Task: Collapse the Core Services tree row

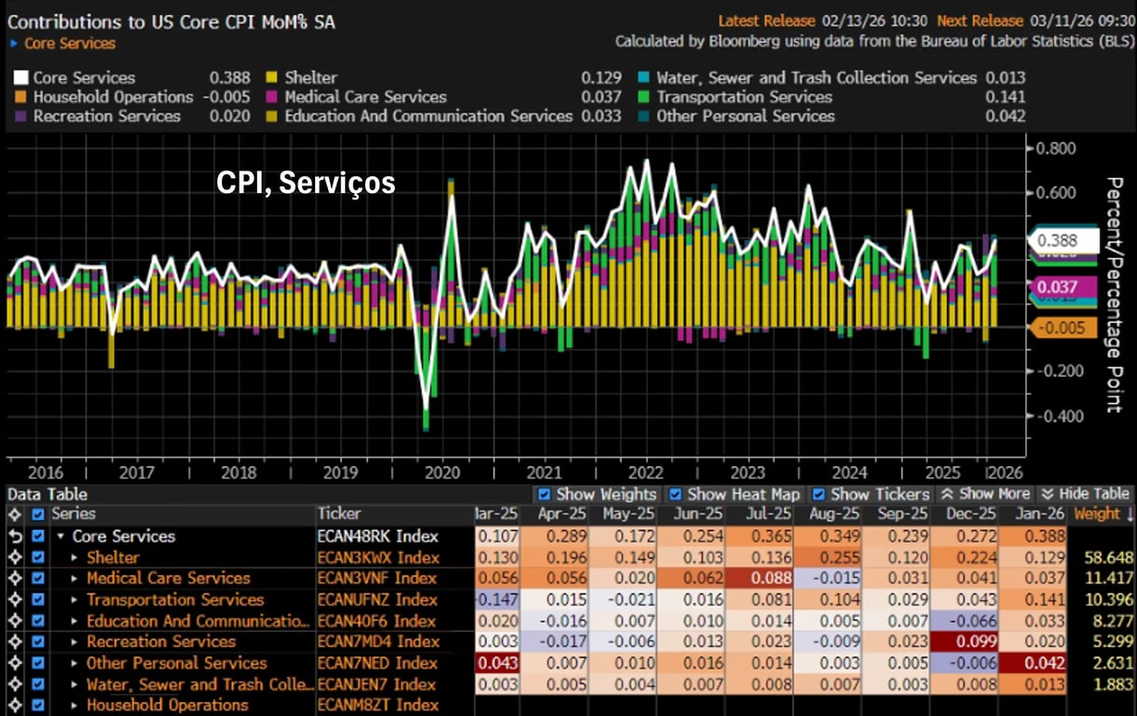Action: [x=61, y=537]
